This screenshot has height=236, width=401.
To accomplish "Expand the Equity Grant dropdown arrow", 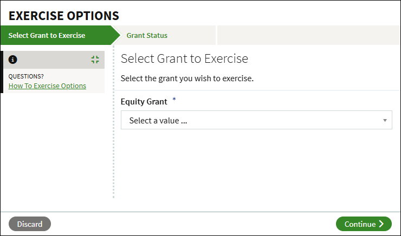I will pyautogui.click(x=385, y=120).
